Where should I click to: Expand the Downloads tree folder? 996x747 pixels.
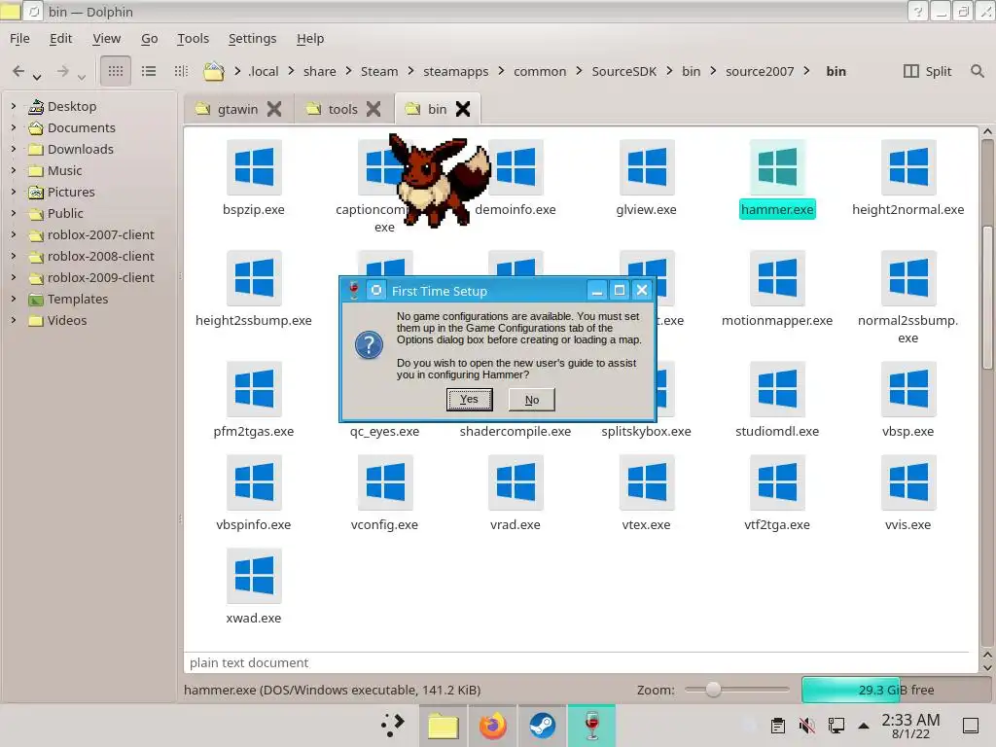14,149
